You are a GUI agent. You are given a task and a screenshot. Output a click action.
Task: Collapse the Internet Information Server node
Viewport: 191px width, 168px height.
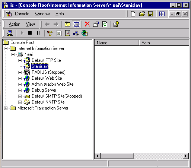6,48
